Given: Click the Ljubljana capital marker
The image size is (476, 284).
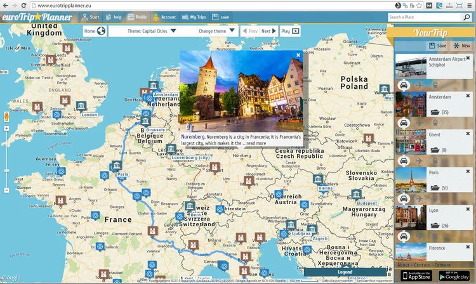Looking at the screenshot, I should 291,224.
